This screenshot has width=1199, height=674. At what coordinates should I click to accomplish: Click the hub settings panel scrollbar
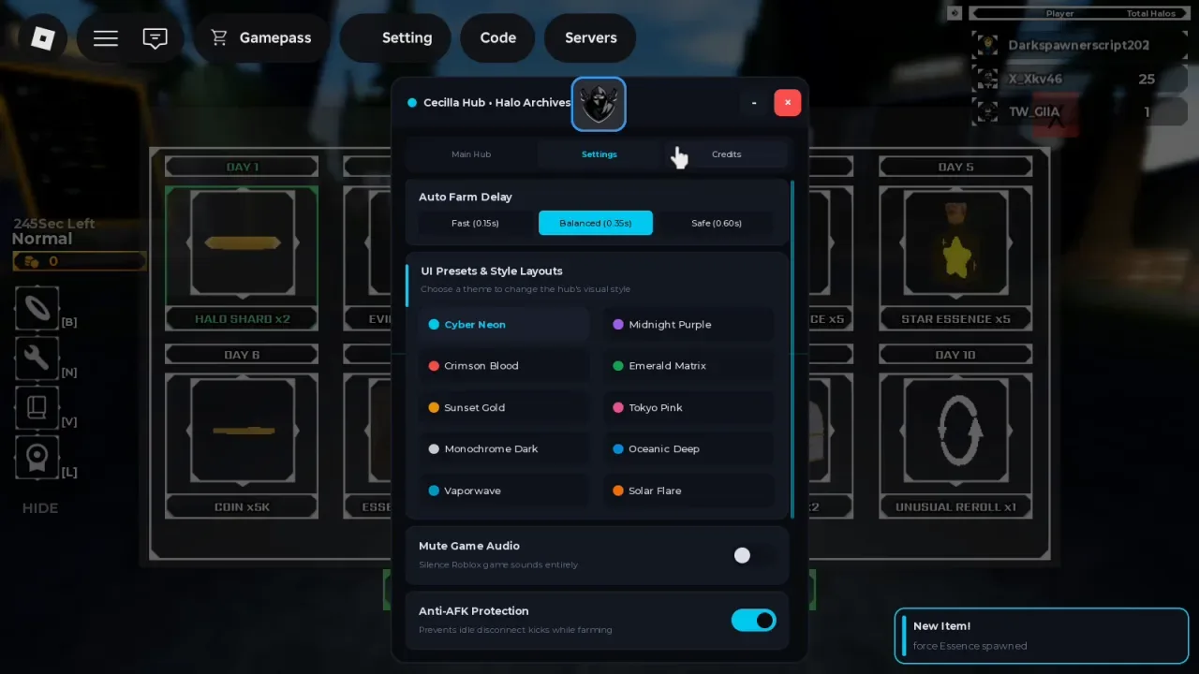[792, 350]
